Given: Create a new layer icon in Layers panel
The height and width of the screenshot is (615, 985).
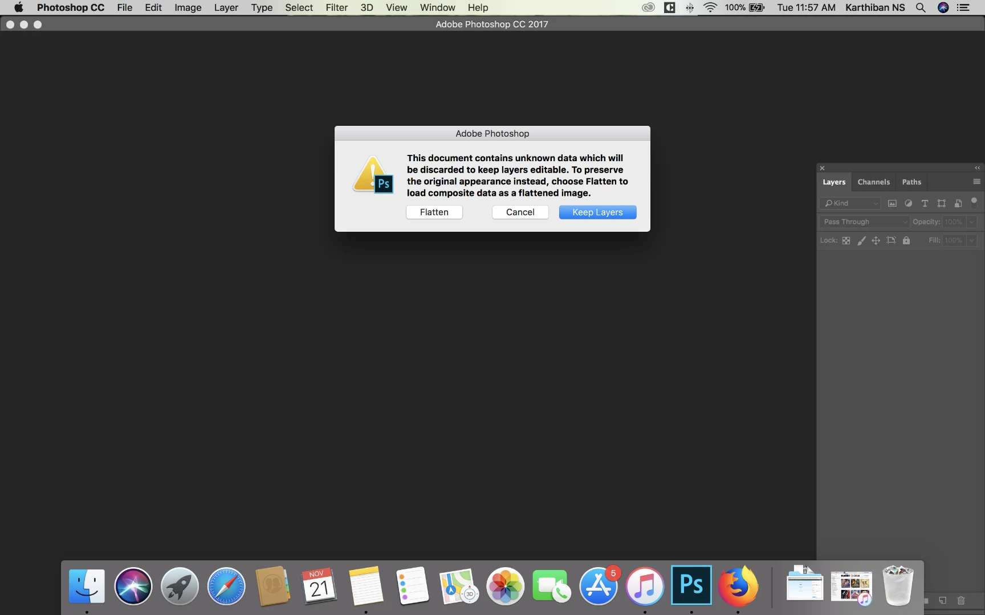Looking at the screenshot, I should click(943, 600).
